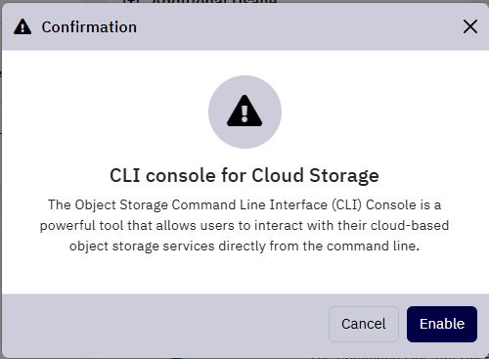
Task: Click the words 'Cloud Storage' in the heading
Action: (x=315, y=176)
